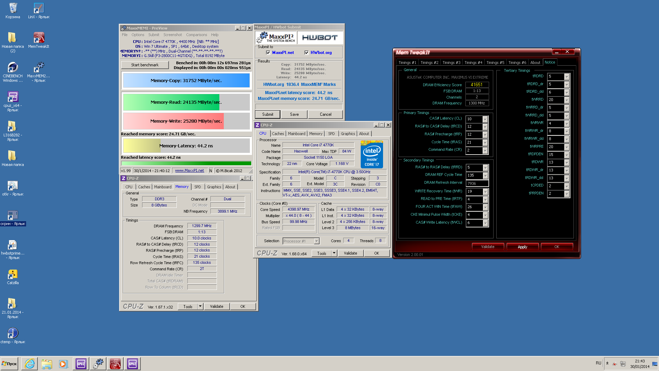
Task: Expand the CAS# Latency (CL) dropdown in MemTweakIt
Action: click(485, 119)
